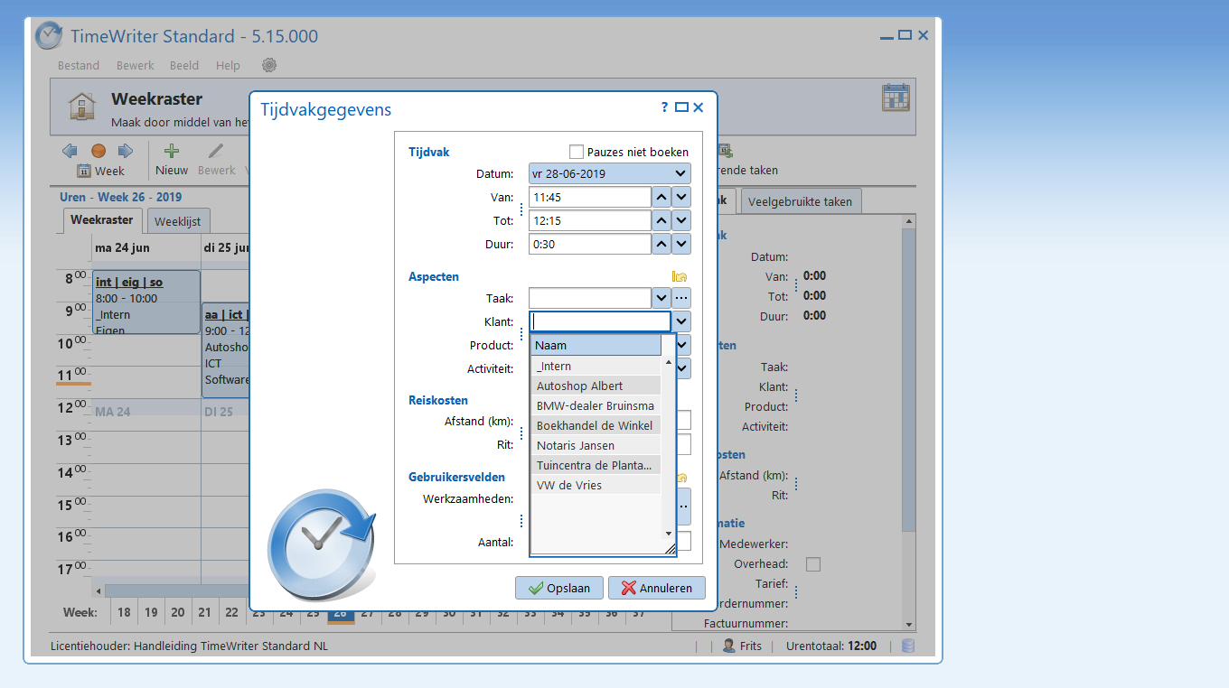Open the Product dropdown arrow
The height and width of the screenshot is (688, 1229).
pos(683,345)
